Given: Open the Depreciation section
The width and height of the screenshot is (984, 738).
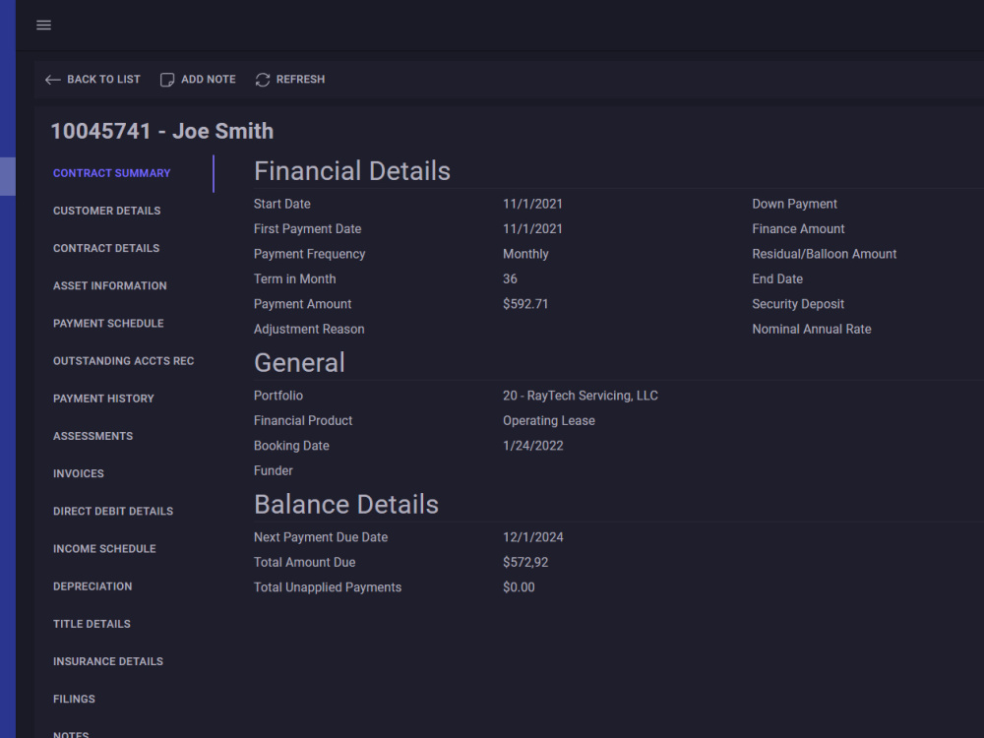Looking at the screenshot, I should pos(92,586).
